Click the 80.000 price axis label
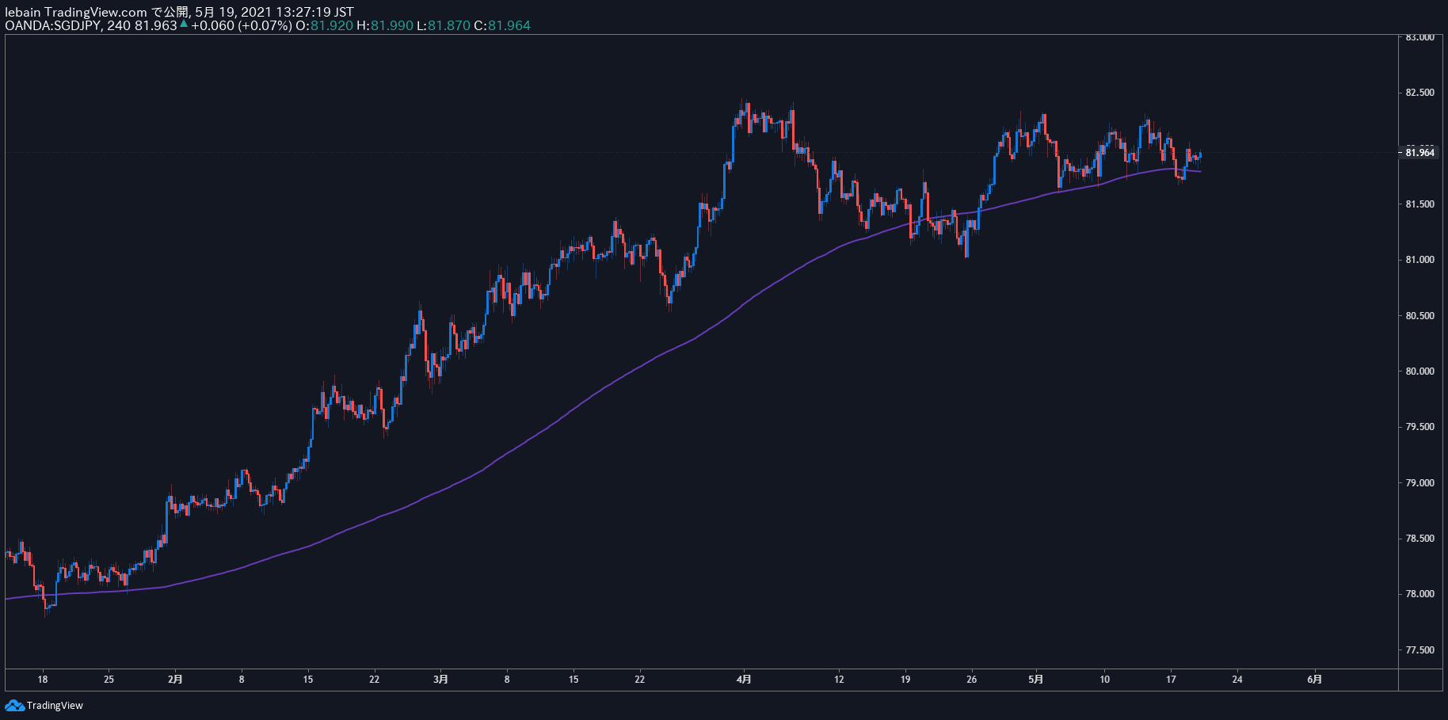This screenshot has width=1448, height=720. point(1419,371)
